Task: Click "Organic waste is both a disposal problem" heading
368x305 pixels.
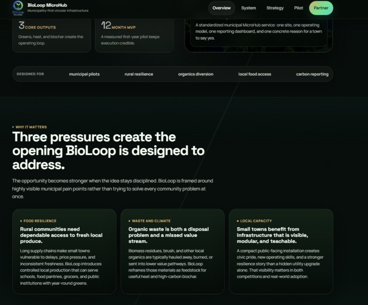Action: click(x=168, y=235)
